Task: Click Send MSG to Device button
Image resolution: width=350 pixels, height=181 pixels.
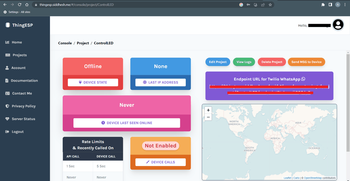Action: tap(306, 62)
